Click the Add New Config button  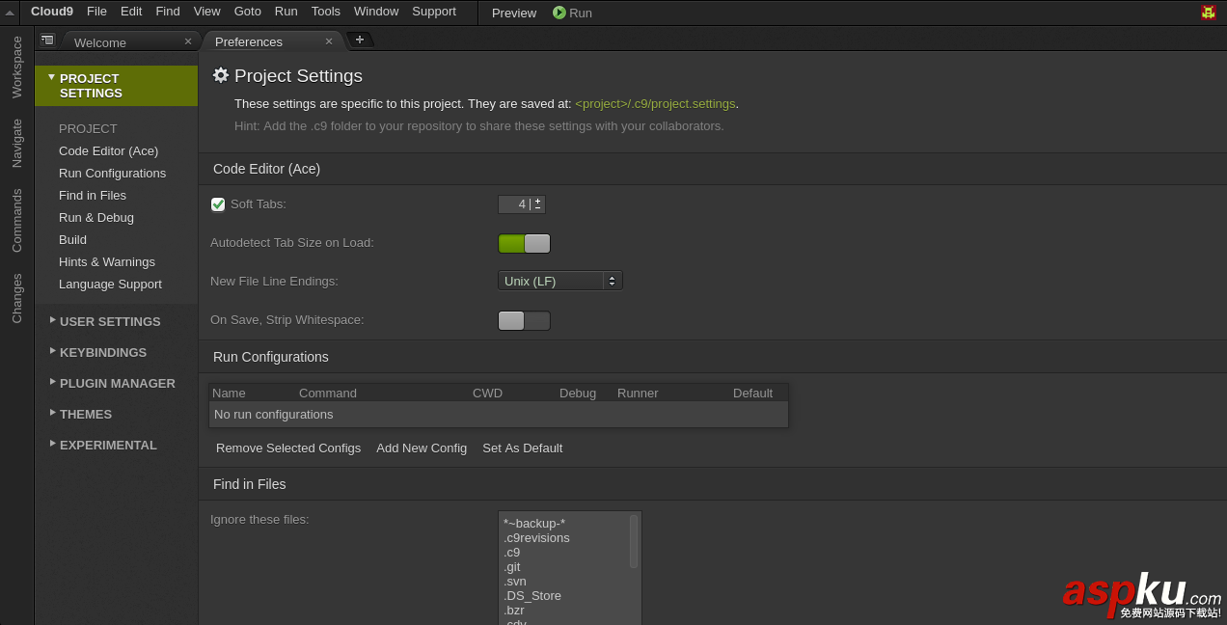click(x=422, y=448)
